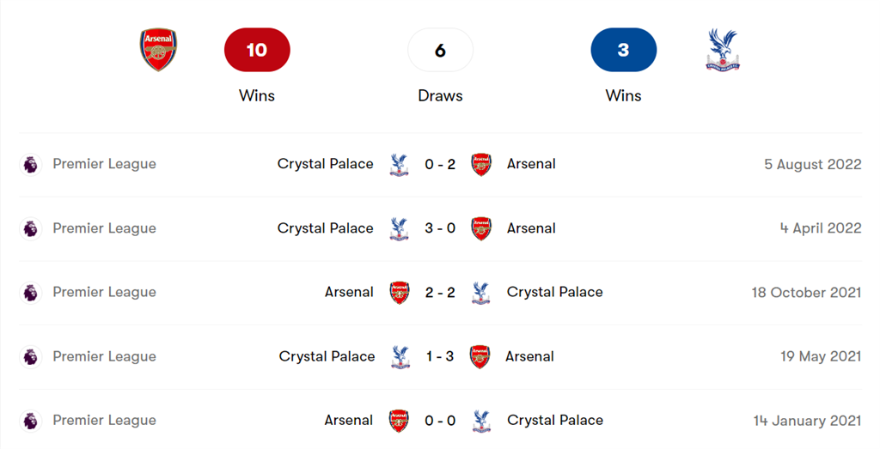The width and height of the screenshot is (880, 449).
Task: Click Premier League icon in 14 January 2021 row
Action: click(30, 421)
